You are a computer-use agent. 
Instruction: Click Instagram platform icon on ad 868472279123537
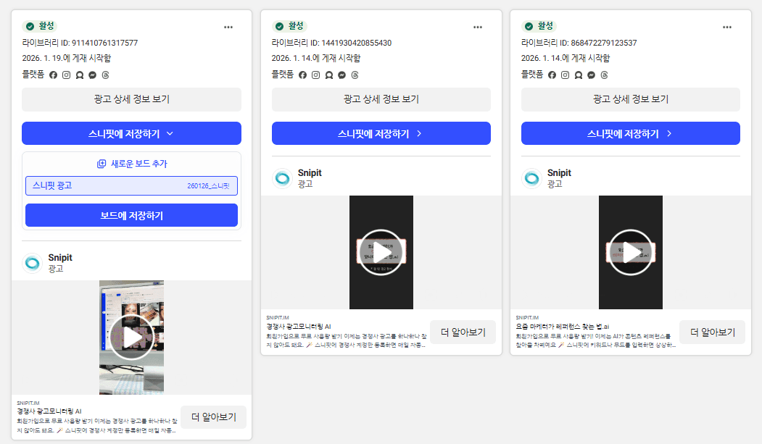(566, 75)
